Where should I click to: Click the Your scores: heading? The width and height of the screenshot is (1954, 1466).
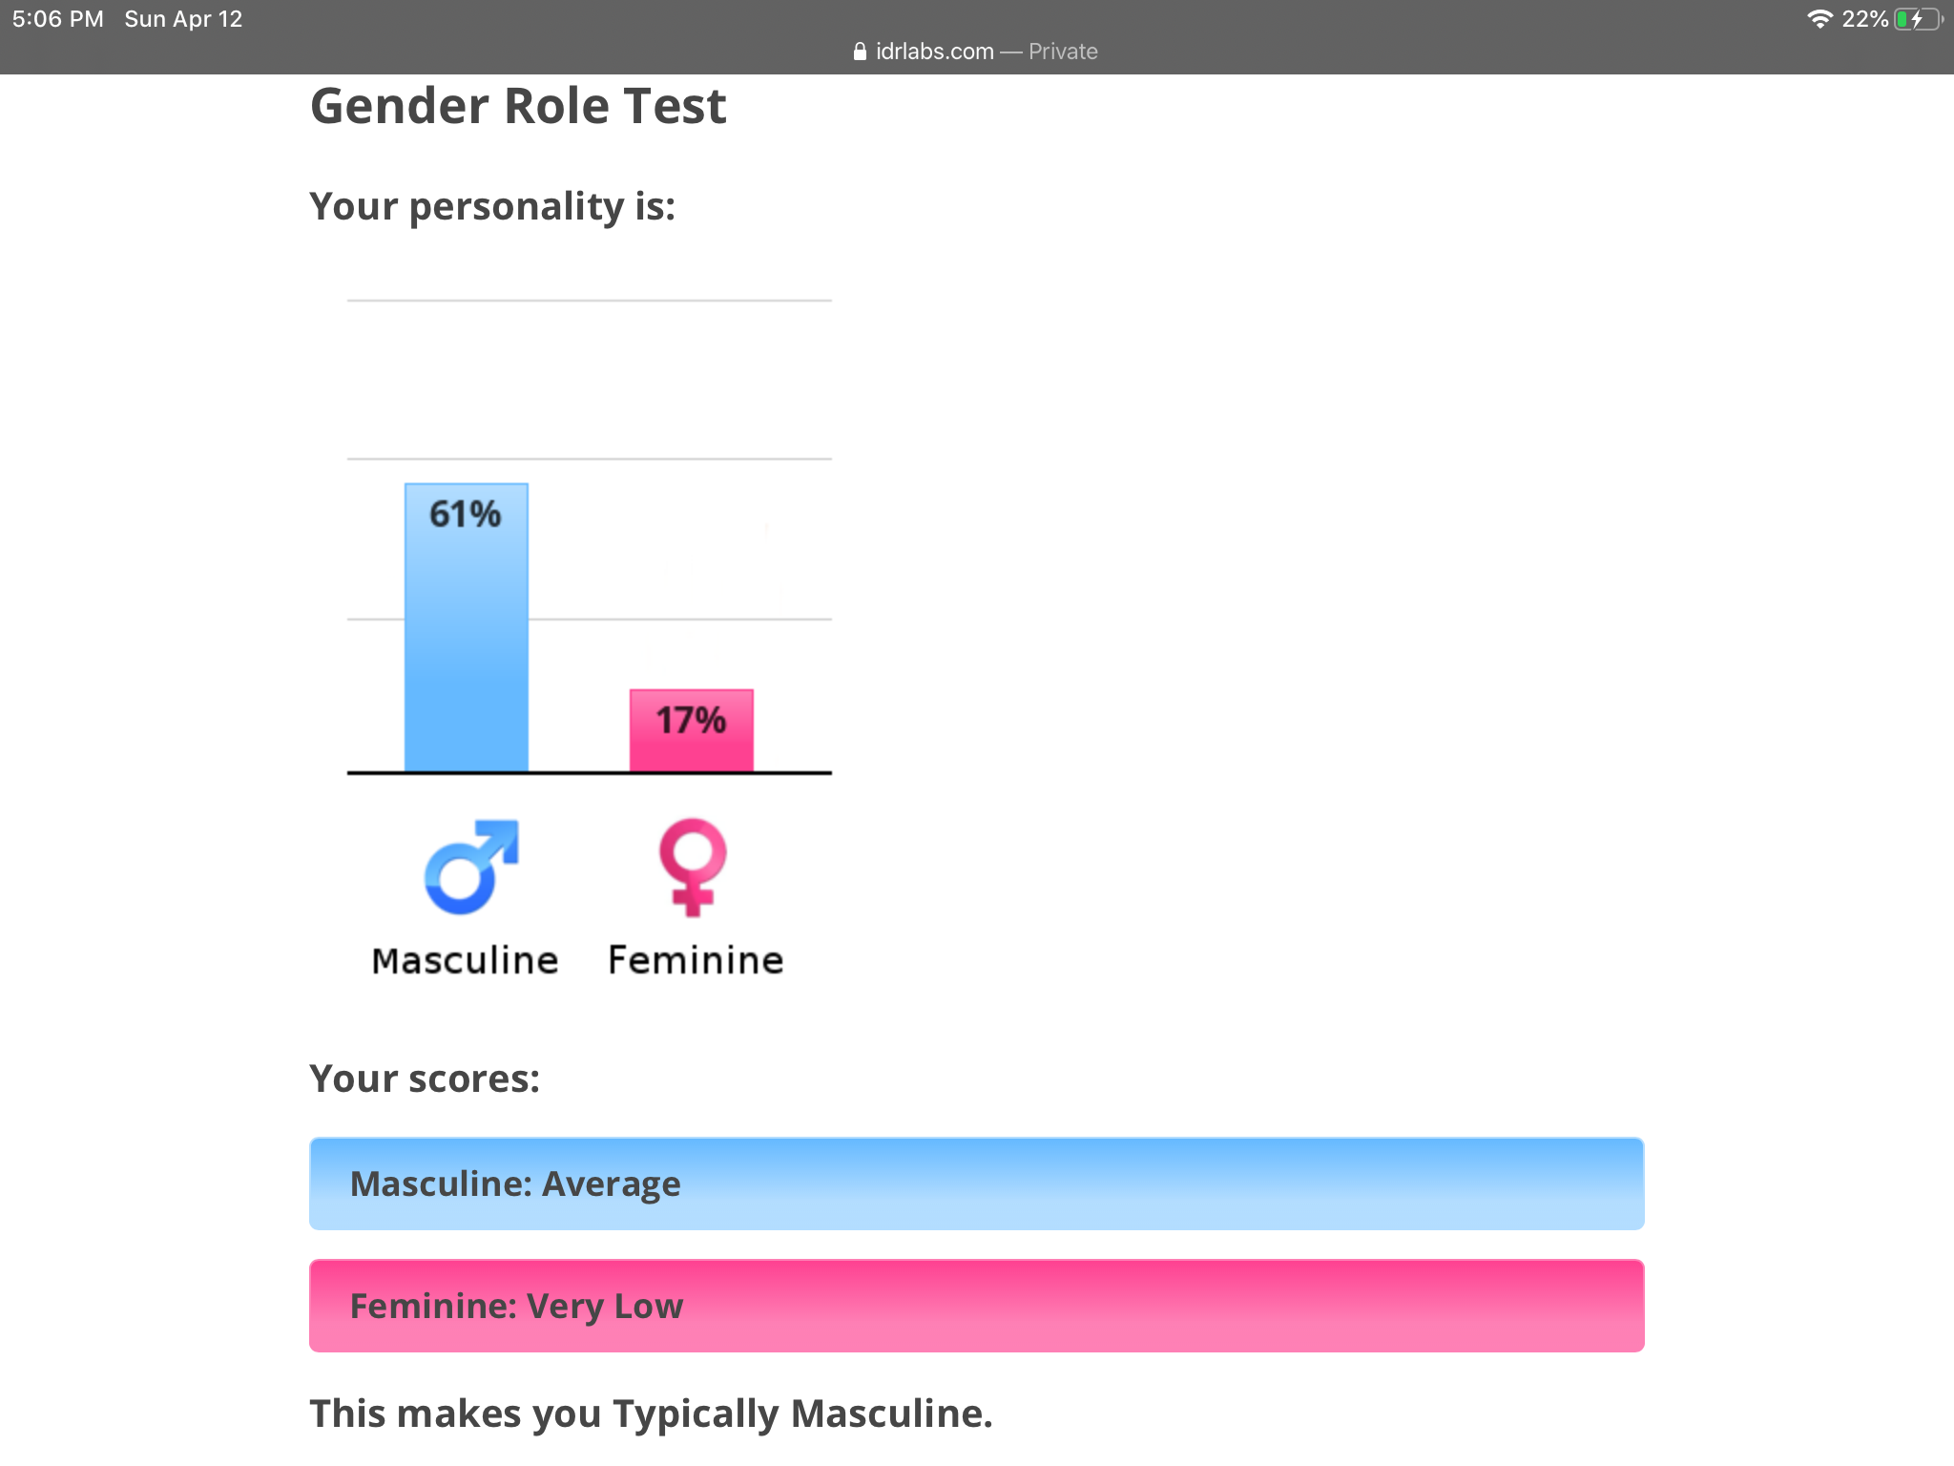coord(425,1079)
